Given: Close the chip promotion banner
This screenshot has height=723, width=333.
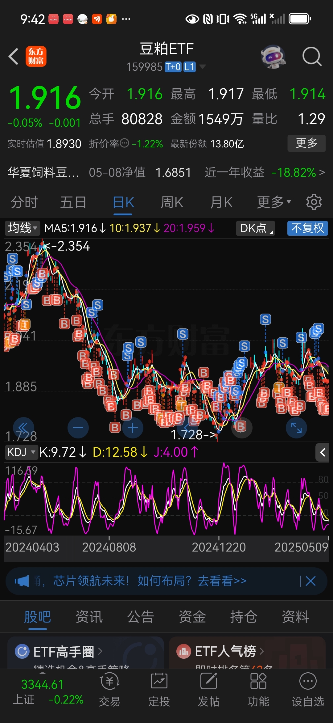Looking at the screenshot, I should 310,581.
